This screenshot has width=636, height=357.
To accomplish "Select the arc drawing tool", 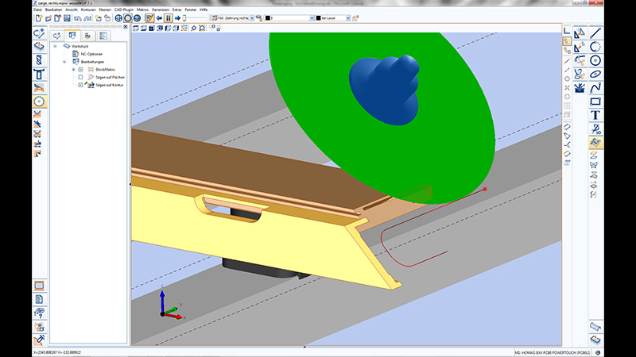I will pos(595,47).
